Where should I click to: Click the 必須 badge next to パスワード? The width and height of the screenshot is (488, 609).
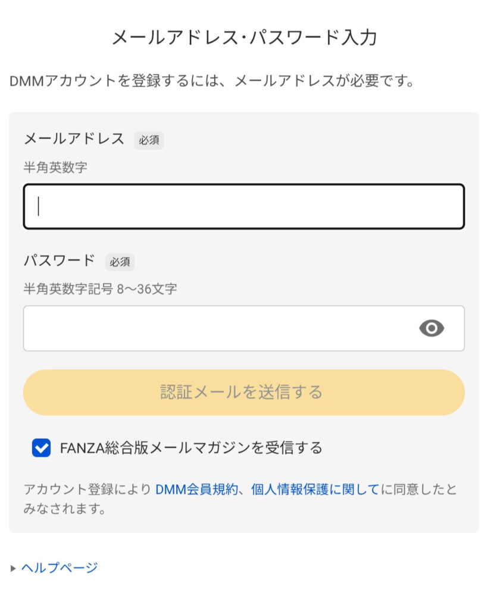120,262
